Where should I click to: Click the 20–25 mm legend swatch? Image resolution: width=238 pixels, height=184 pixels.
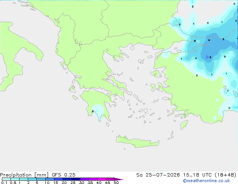pos(67,179)
